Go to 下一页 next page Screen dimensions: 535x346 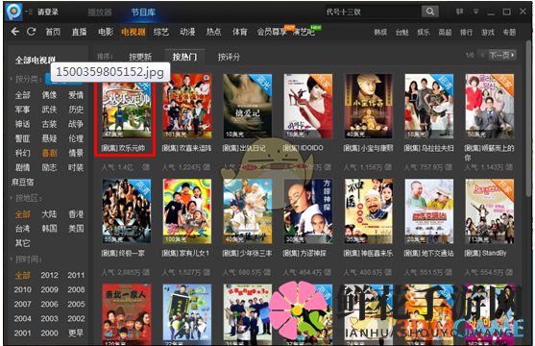pyautogui.click(x=502, y=55)
